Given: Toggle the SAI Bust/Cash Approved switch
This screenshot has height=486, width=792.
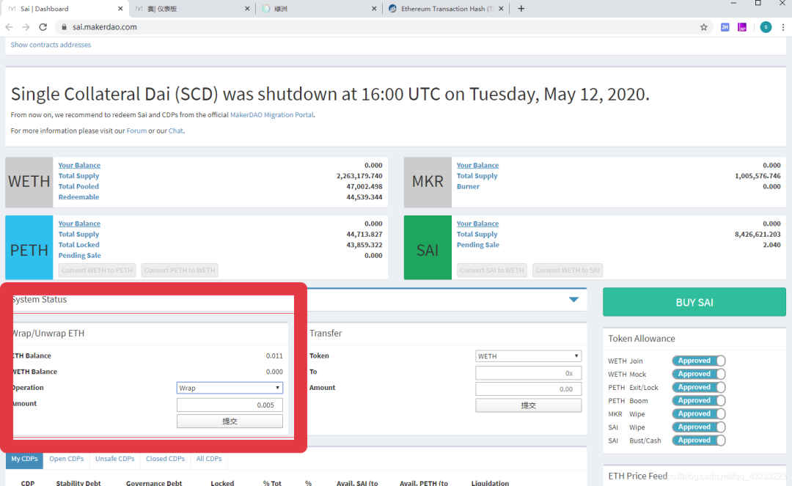Looking at the screenshot, I should (699, 441).
